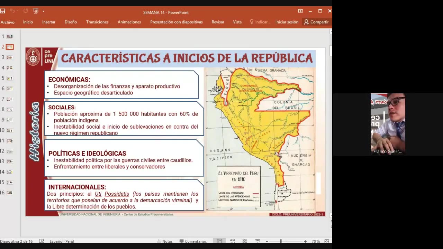This screenshot has height=249, width=443.
Task: Select slide 6 thumbnail
Action: click(10, 89)
